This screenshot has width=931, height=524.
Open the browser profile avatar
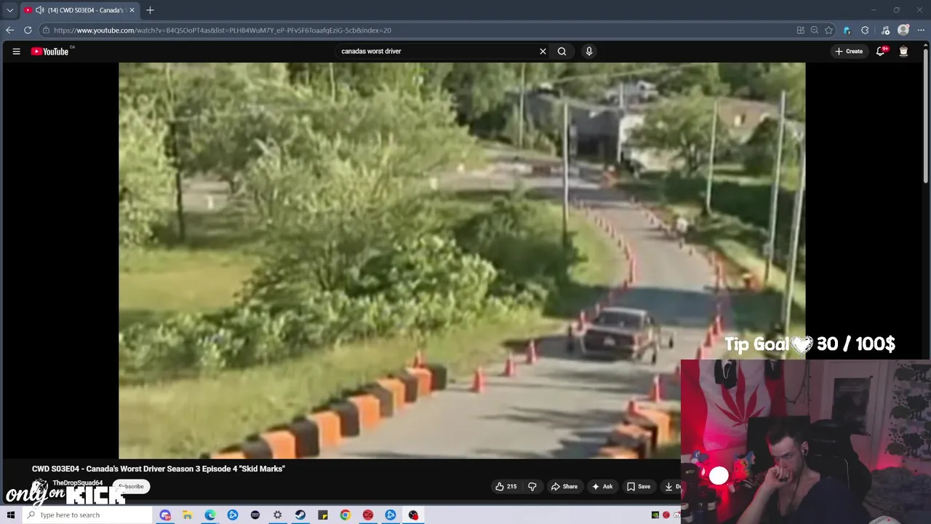(903, 30)
